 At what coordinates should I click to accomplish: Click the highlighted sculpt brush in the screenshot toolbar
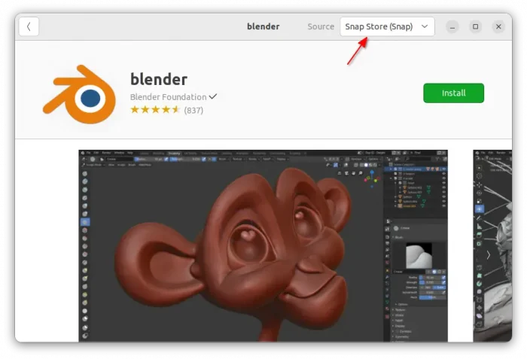[85, 222]
